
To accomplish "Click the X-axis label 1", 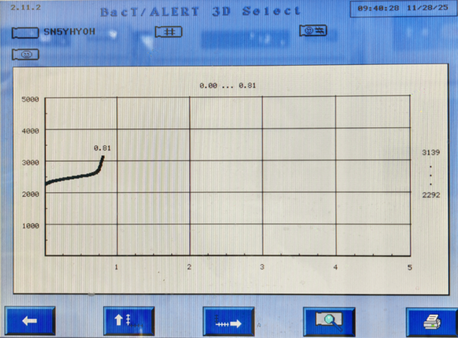I will click(117, 267).
